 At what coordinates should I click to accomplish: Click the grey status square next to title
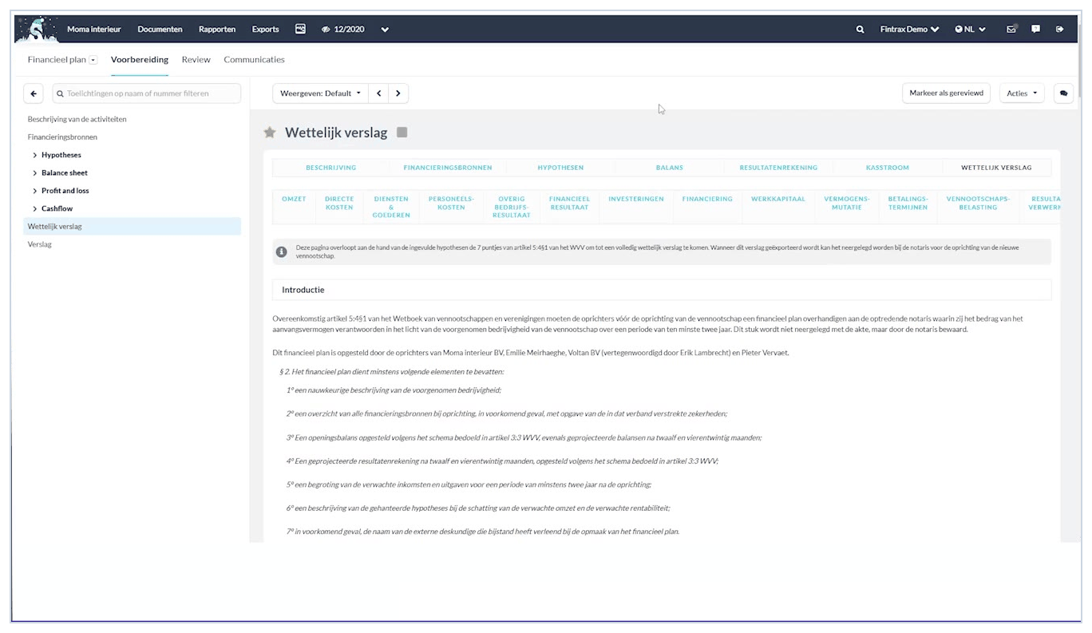point(402,133)
